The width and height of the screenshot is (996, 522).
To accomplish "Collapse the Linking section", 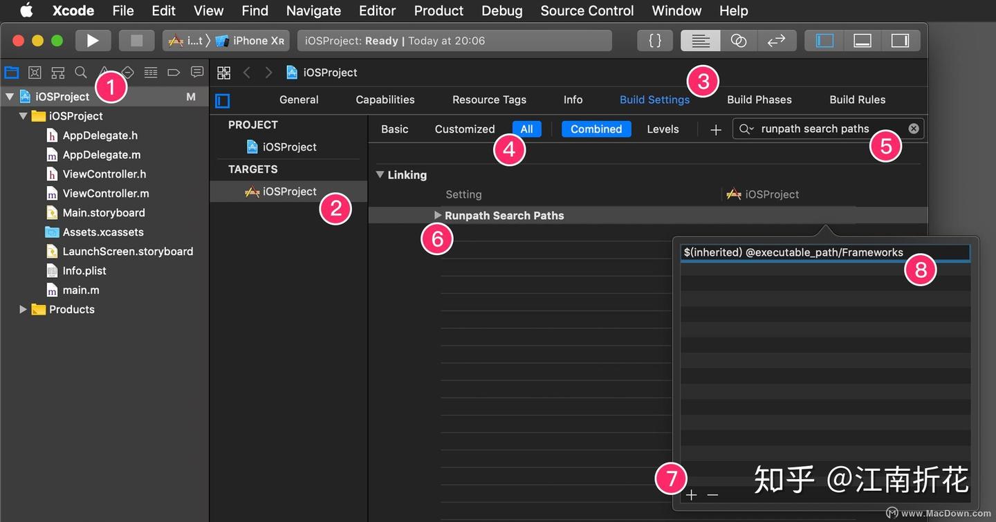I will [x=380, y=175].
